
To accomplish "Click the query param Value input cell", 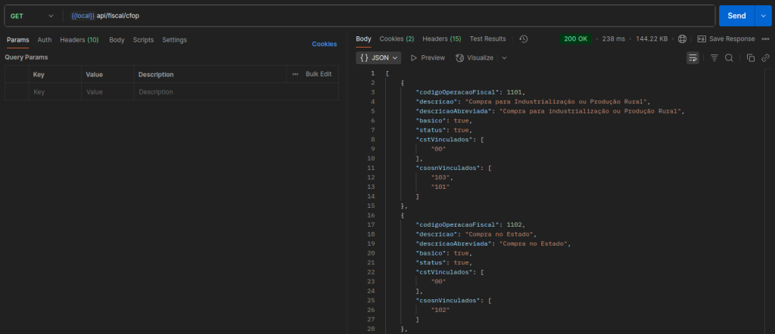I will coord(107,91).
